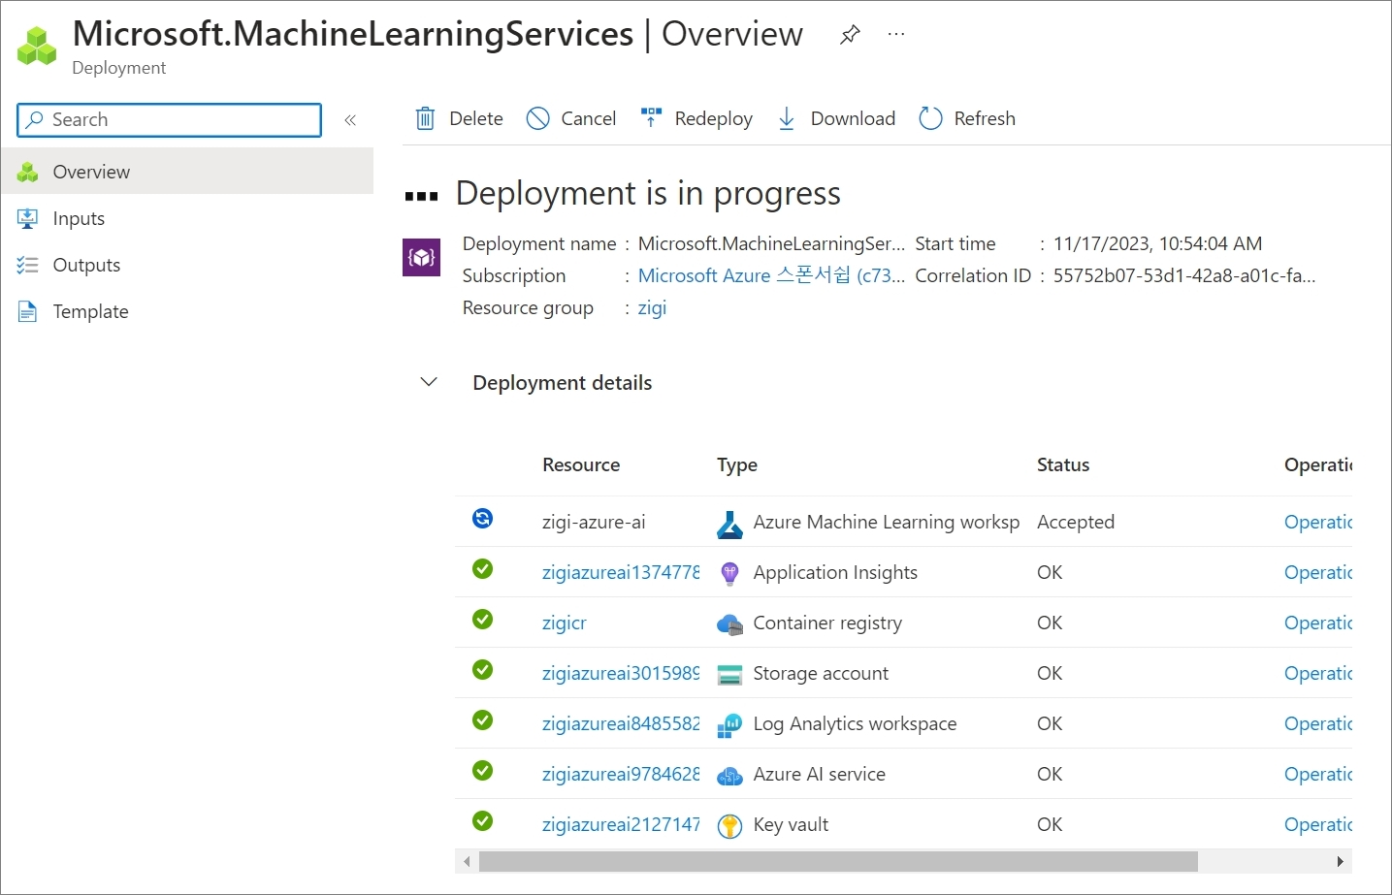
Task: Open the zigiazureai3015989 resource link
Action: 621,673
